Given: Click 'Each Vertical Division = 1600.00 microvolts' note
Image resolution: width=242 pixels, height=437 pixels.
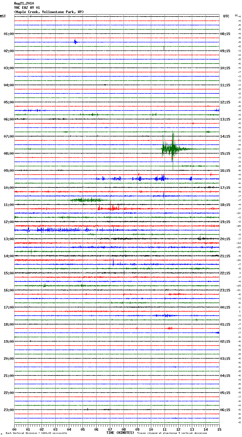Looking at the screenshot, I should (x=36, y=433).
